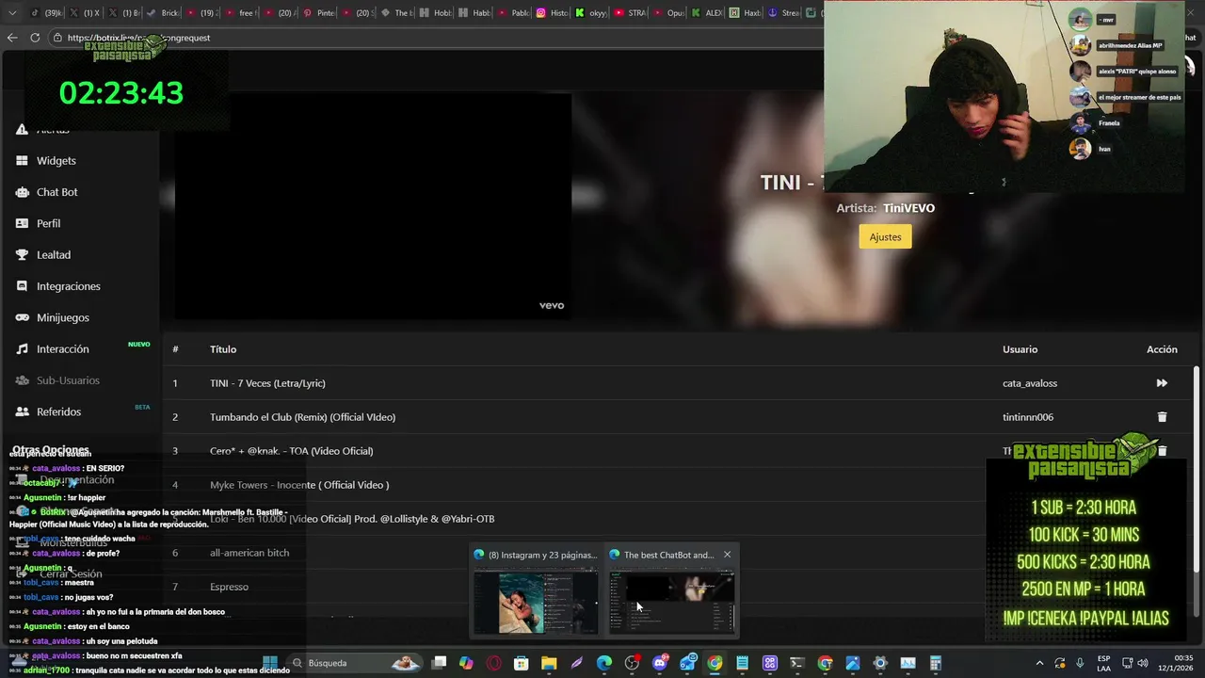This screenshot has height=678, width=1205.
Task: Click the Usuario column header
Action: point(1020,349)
